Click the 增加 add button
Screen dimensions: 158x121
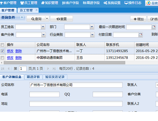pyautogui.click(x=138, y=19)
